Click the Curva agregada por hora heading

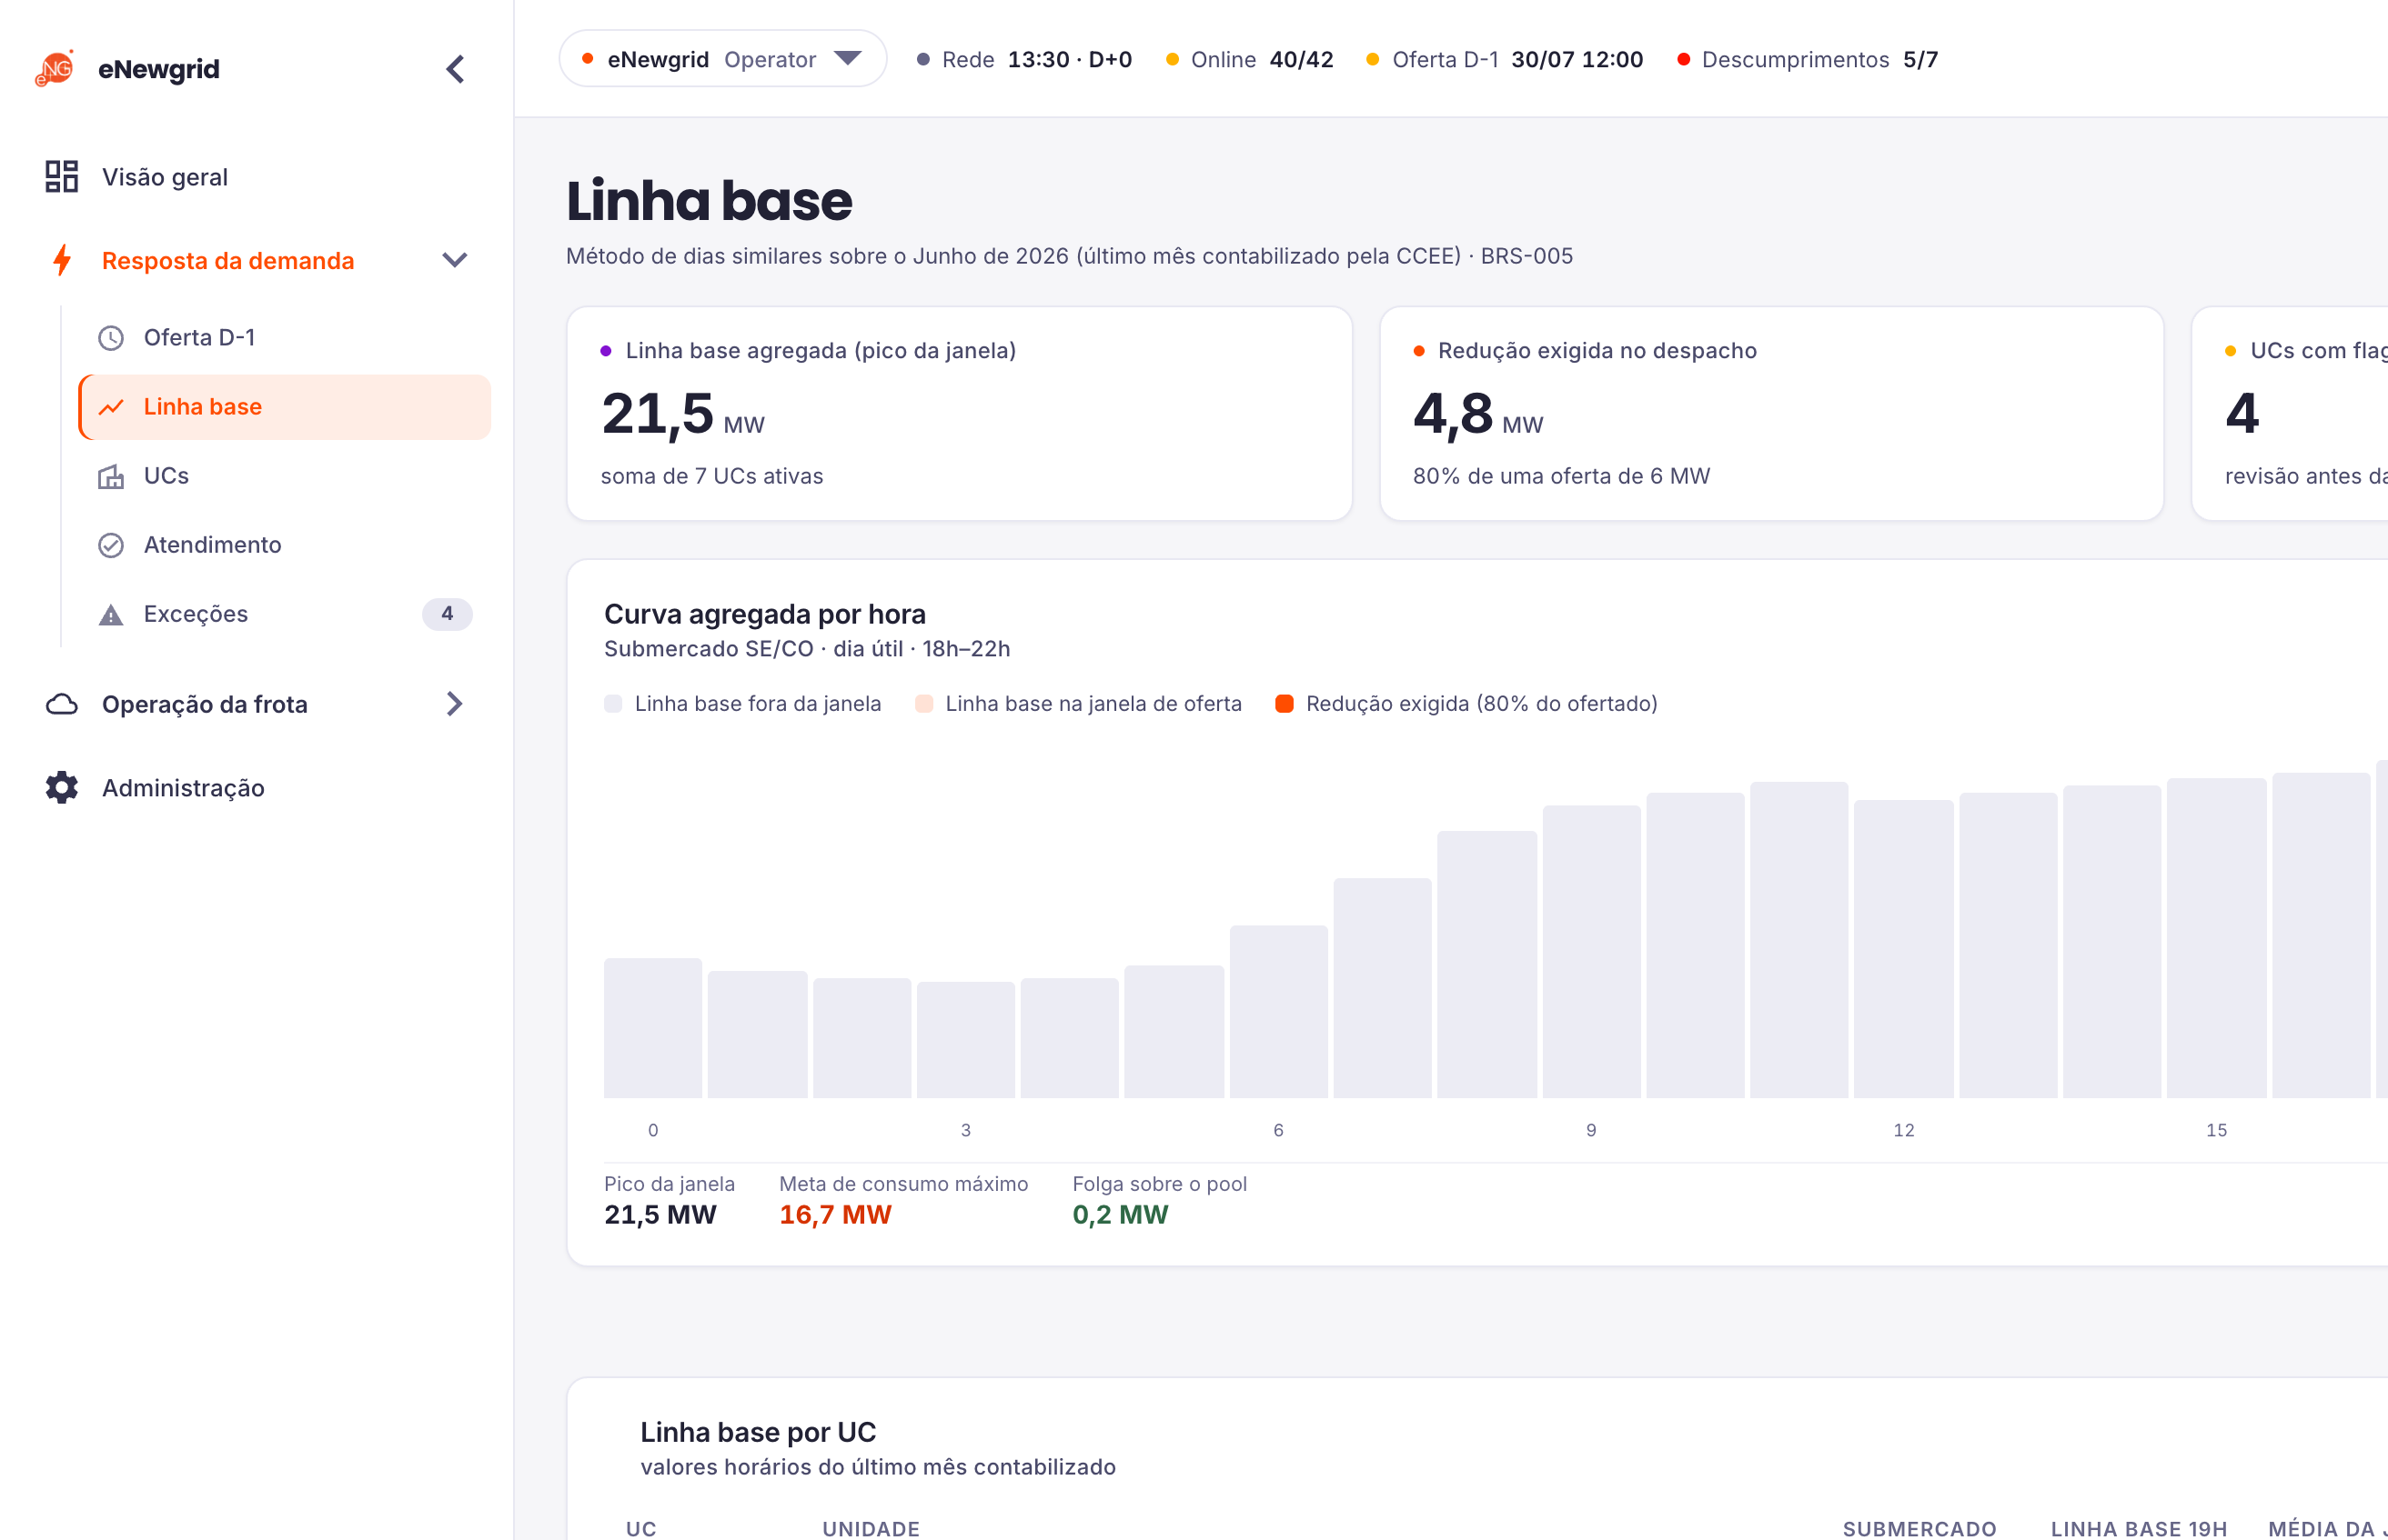pos(765,614)
